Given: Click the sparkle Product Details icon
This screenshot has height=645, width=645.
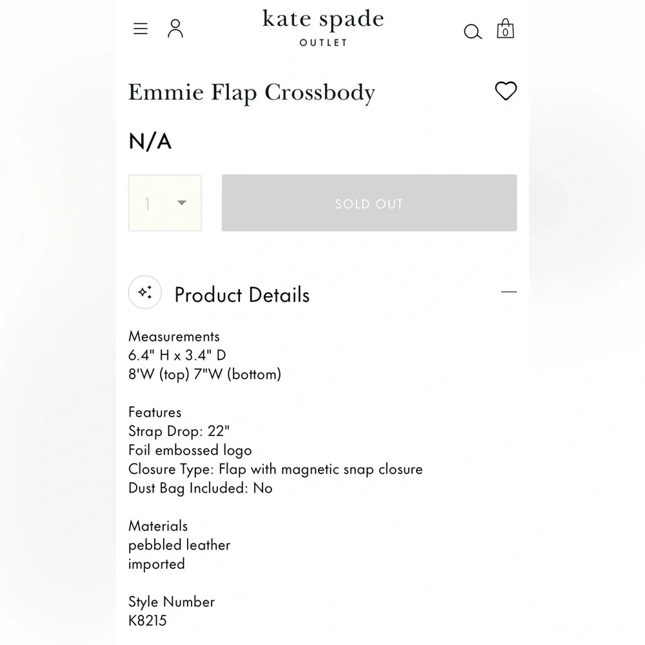Looking at the screenshot, I should coord(144,292).
